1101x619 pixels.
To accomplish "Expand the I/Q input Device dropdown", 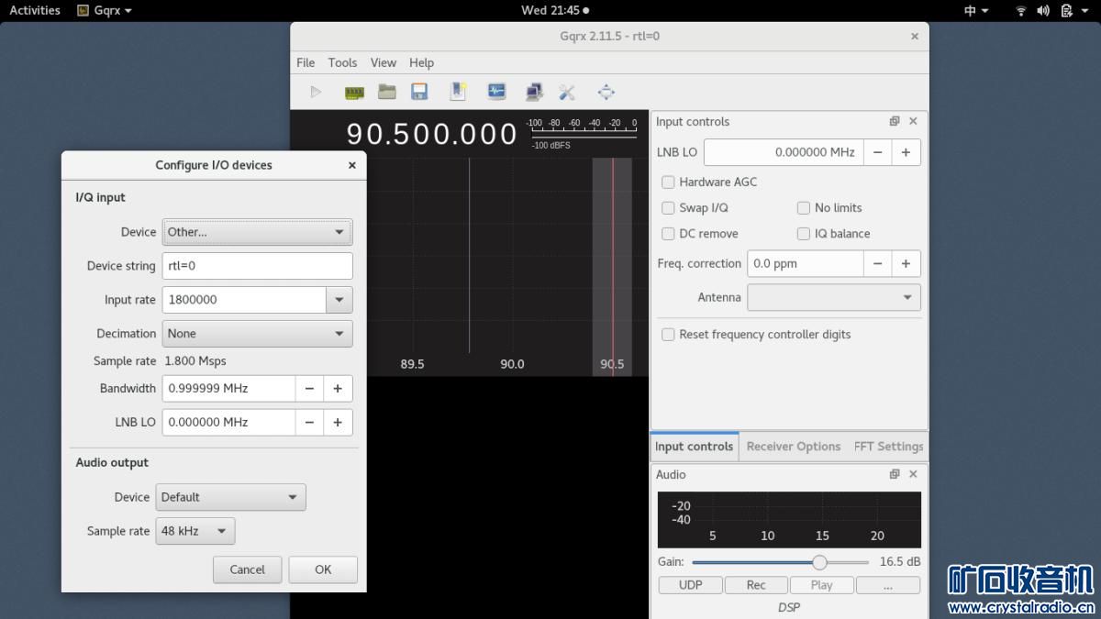I will point(257,232).
